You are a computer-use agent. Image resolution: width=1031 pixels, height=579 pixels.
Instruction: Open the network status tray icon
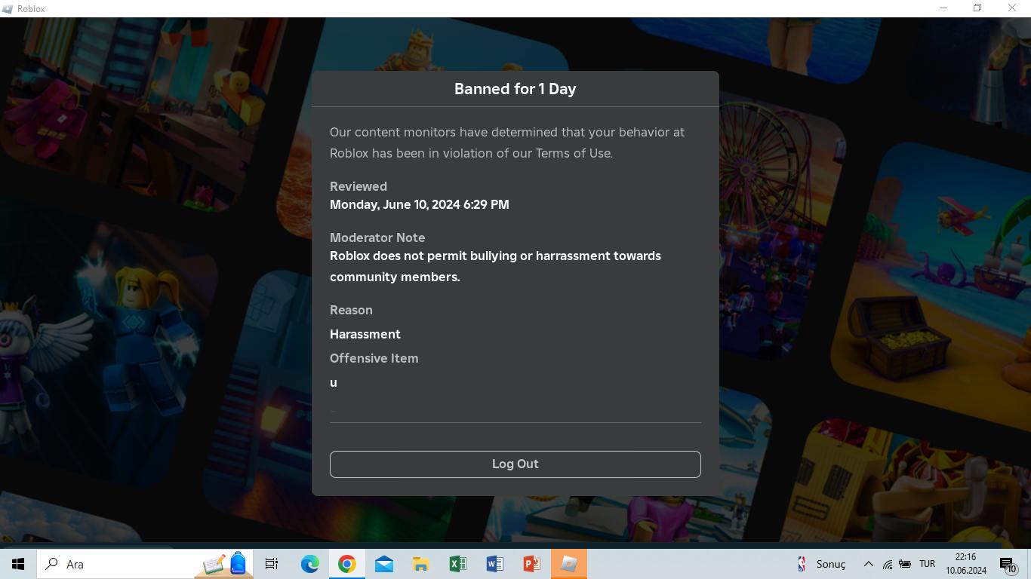pyautogui.click(x=888, y=564)
